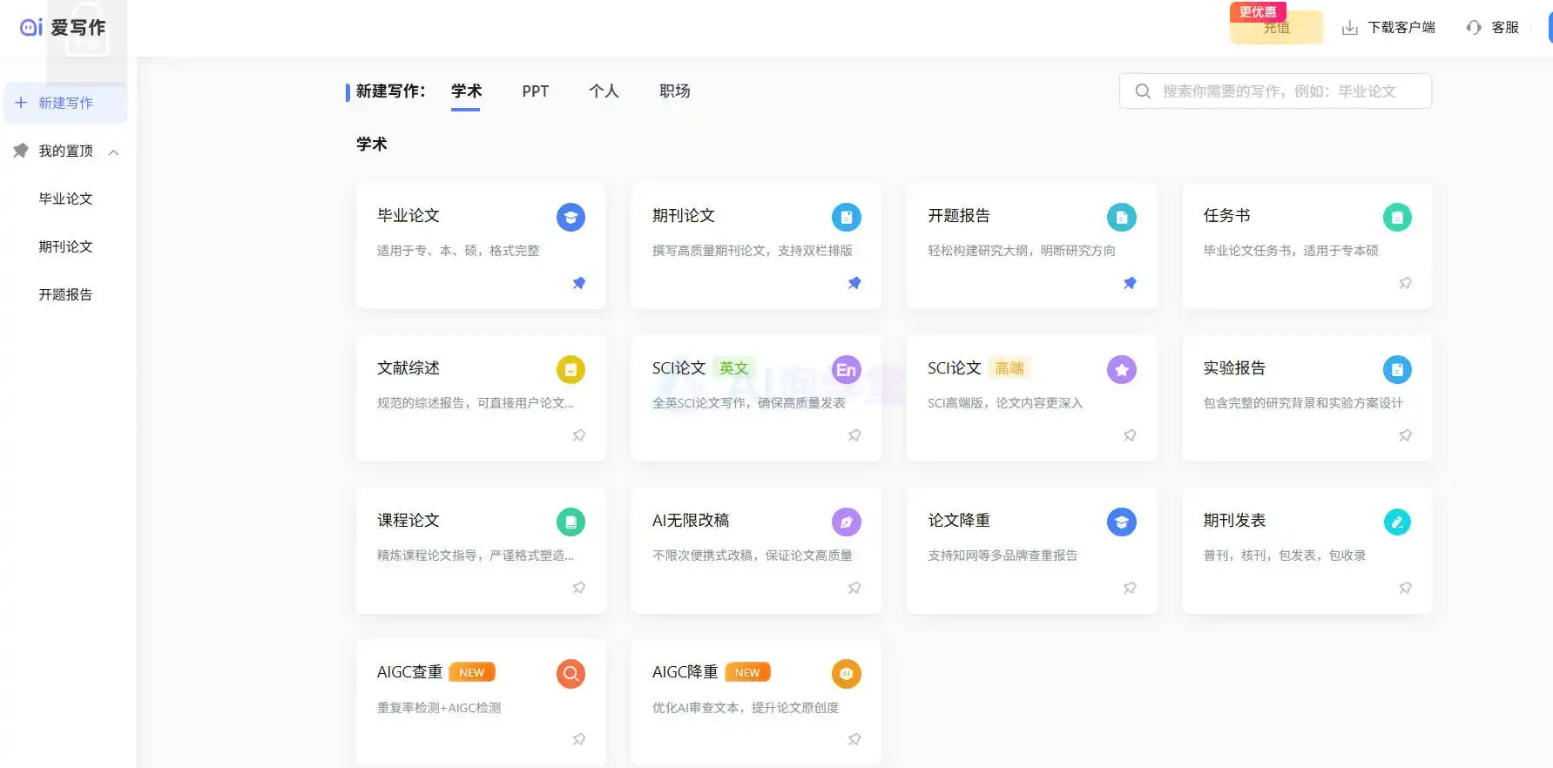Click the NEW badge on AIGC降重
The image size is (1553, 768).
(x=747, y=672)
